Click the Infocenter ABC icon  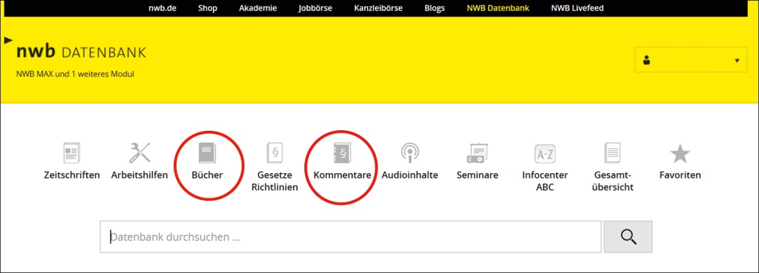(545, 154)
